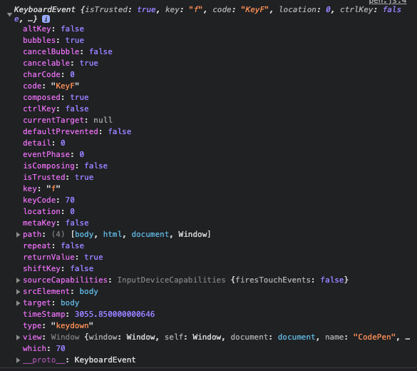Select the defaultPrevented: false row
Viewport: 417px width, 371px height.
tap(77, 132)
